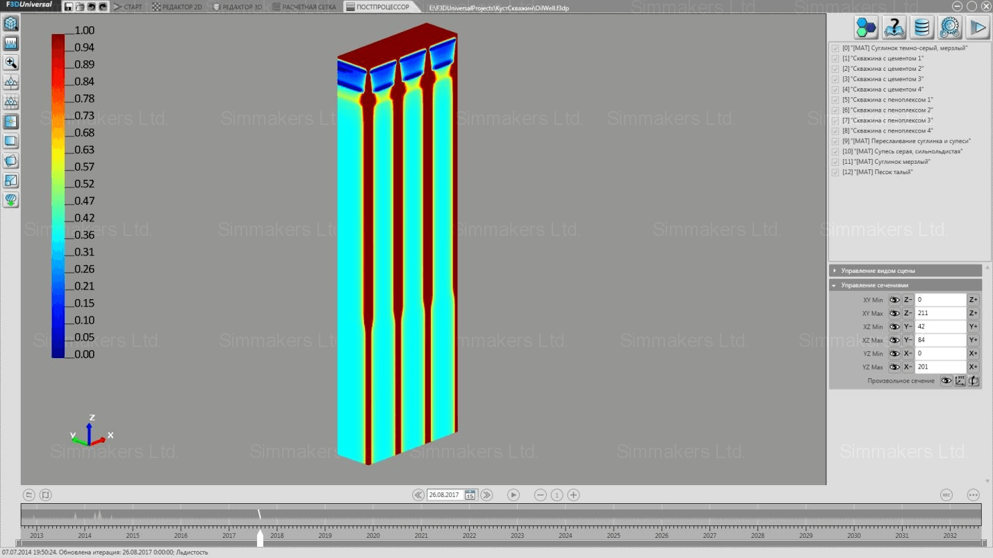Click the right panel scroll down arrow
Image resolution: width=993 pixels, height=558 pixels.
tap(988, 480)
